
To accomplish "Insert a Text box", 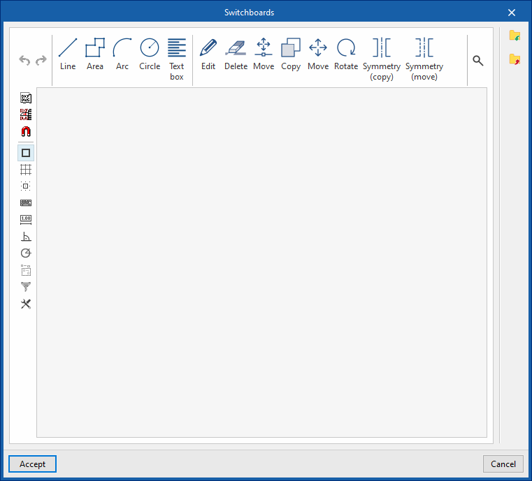I will pos(177,59).
